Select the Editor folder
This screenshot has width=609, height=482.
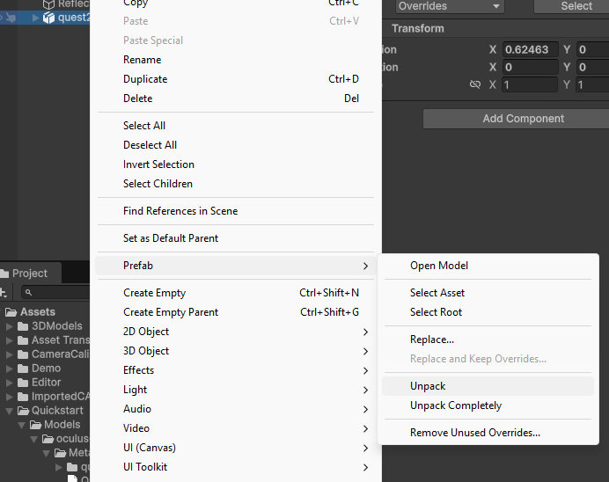[46, 383]
